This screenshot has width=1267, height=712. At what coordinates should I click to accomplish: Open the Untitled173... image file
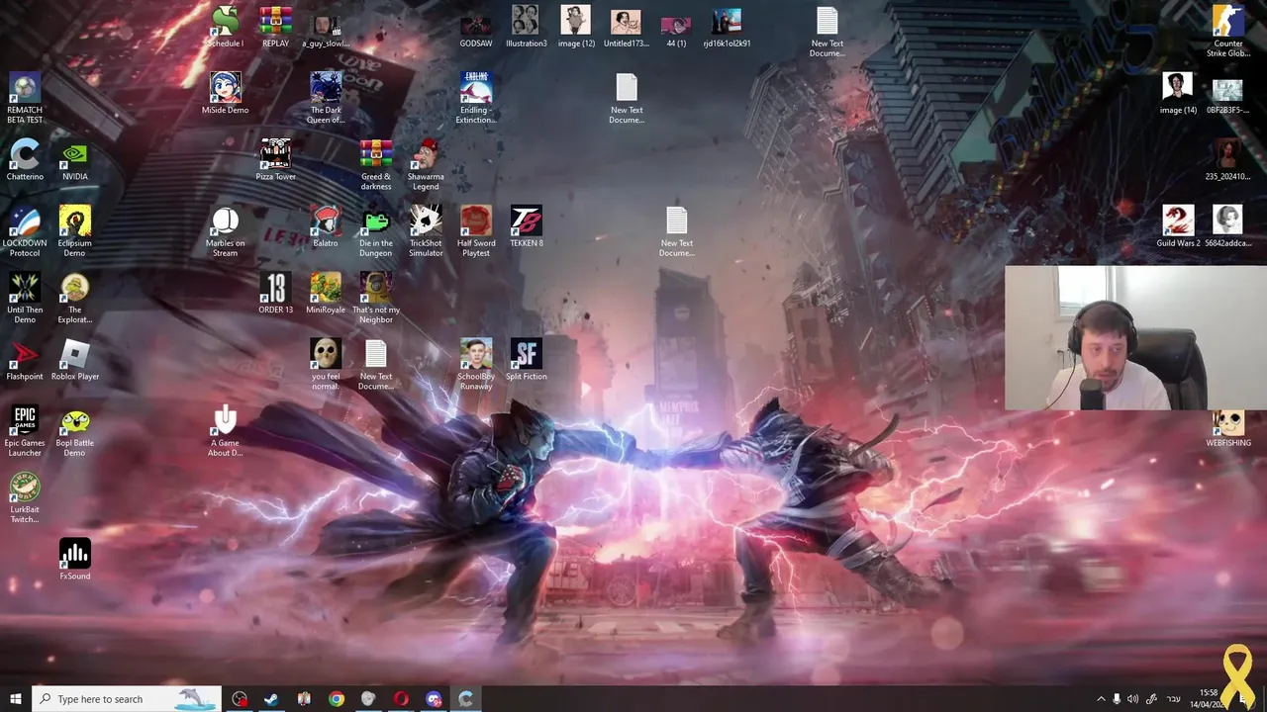click(x=626, y=27)
